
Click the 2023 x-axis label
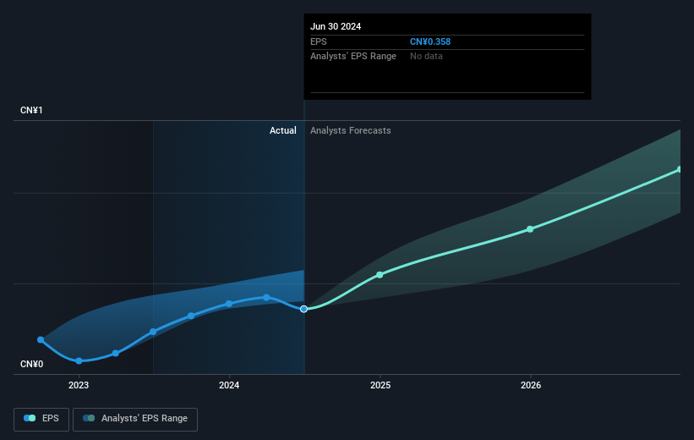[x=79, y=385]
